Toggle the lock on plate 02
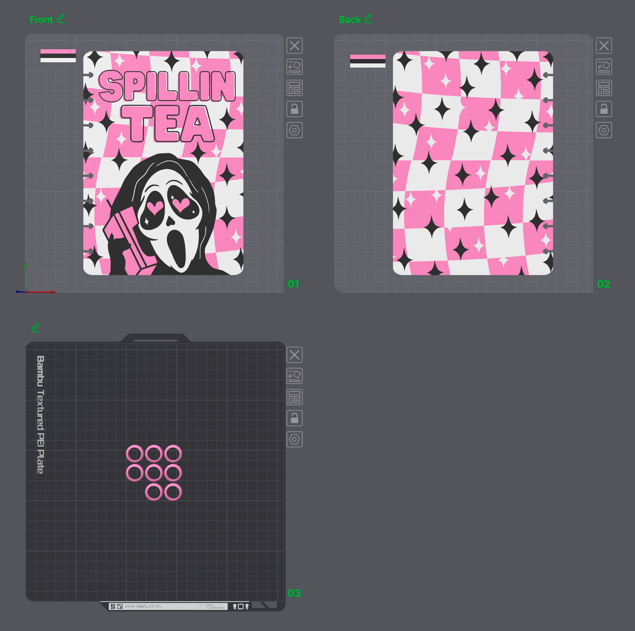 tap(604, 109)
